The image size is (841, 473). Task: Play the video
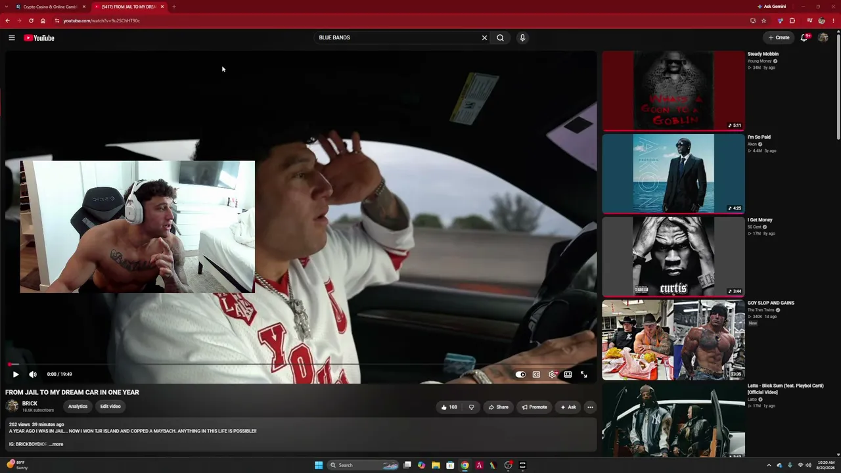pyautogui.click(x=16, y=374)
